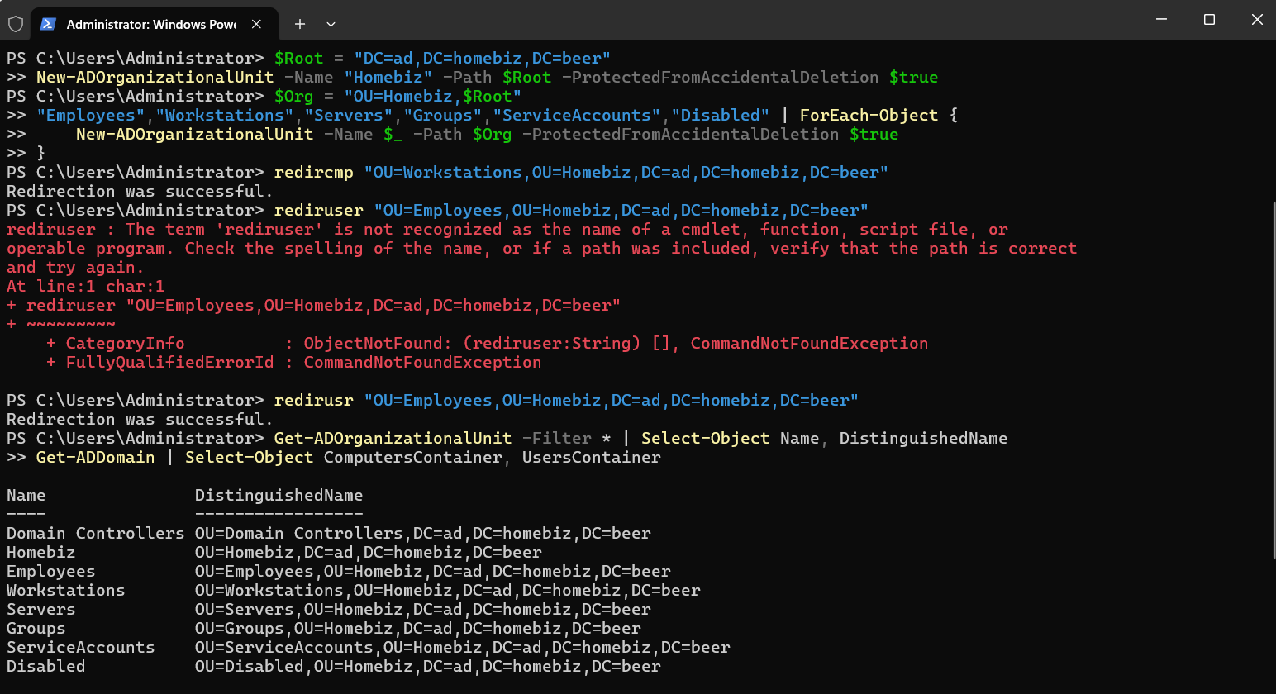Click the "redircmp" command text
The height and width of the screenshot is (694, 1276).
[x=314, y=172]
